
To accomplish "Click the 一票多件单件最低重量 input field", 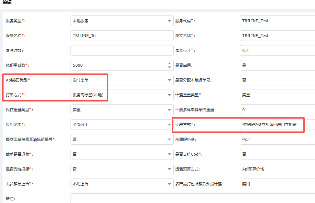I will [x=277, y=110].
